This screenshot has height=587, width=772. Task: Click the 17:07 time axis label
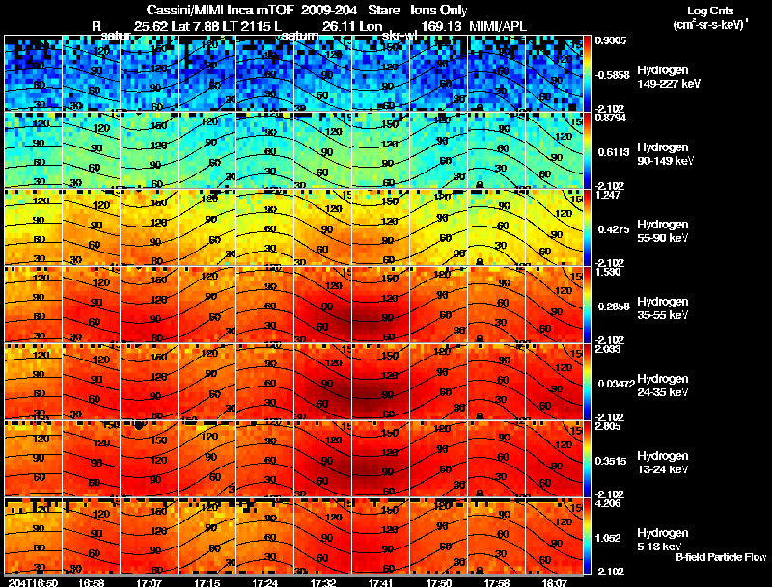click(150, 582)
